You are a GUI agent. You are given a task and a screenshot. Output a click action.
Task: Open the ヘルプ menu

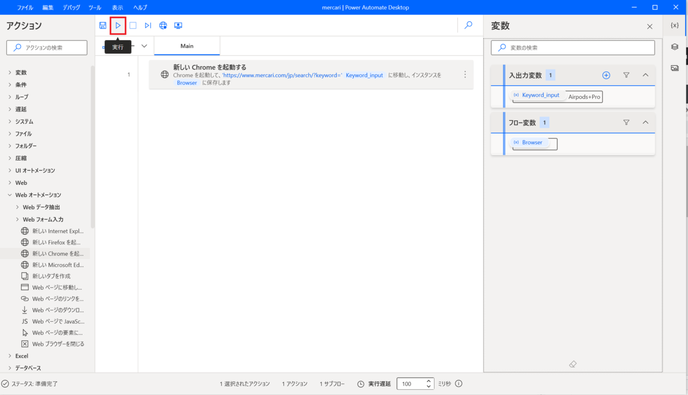(140, 7)
